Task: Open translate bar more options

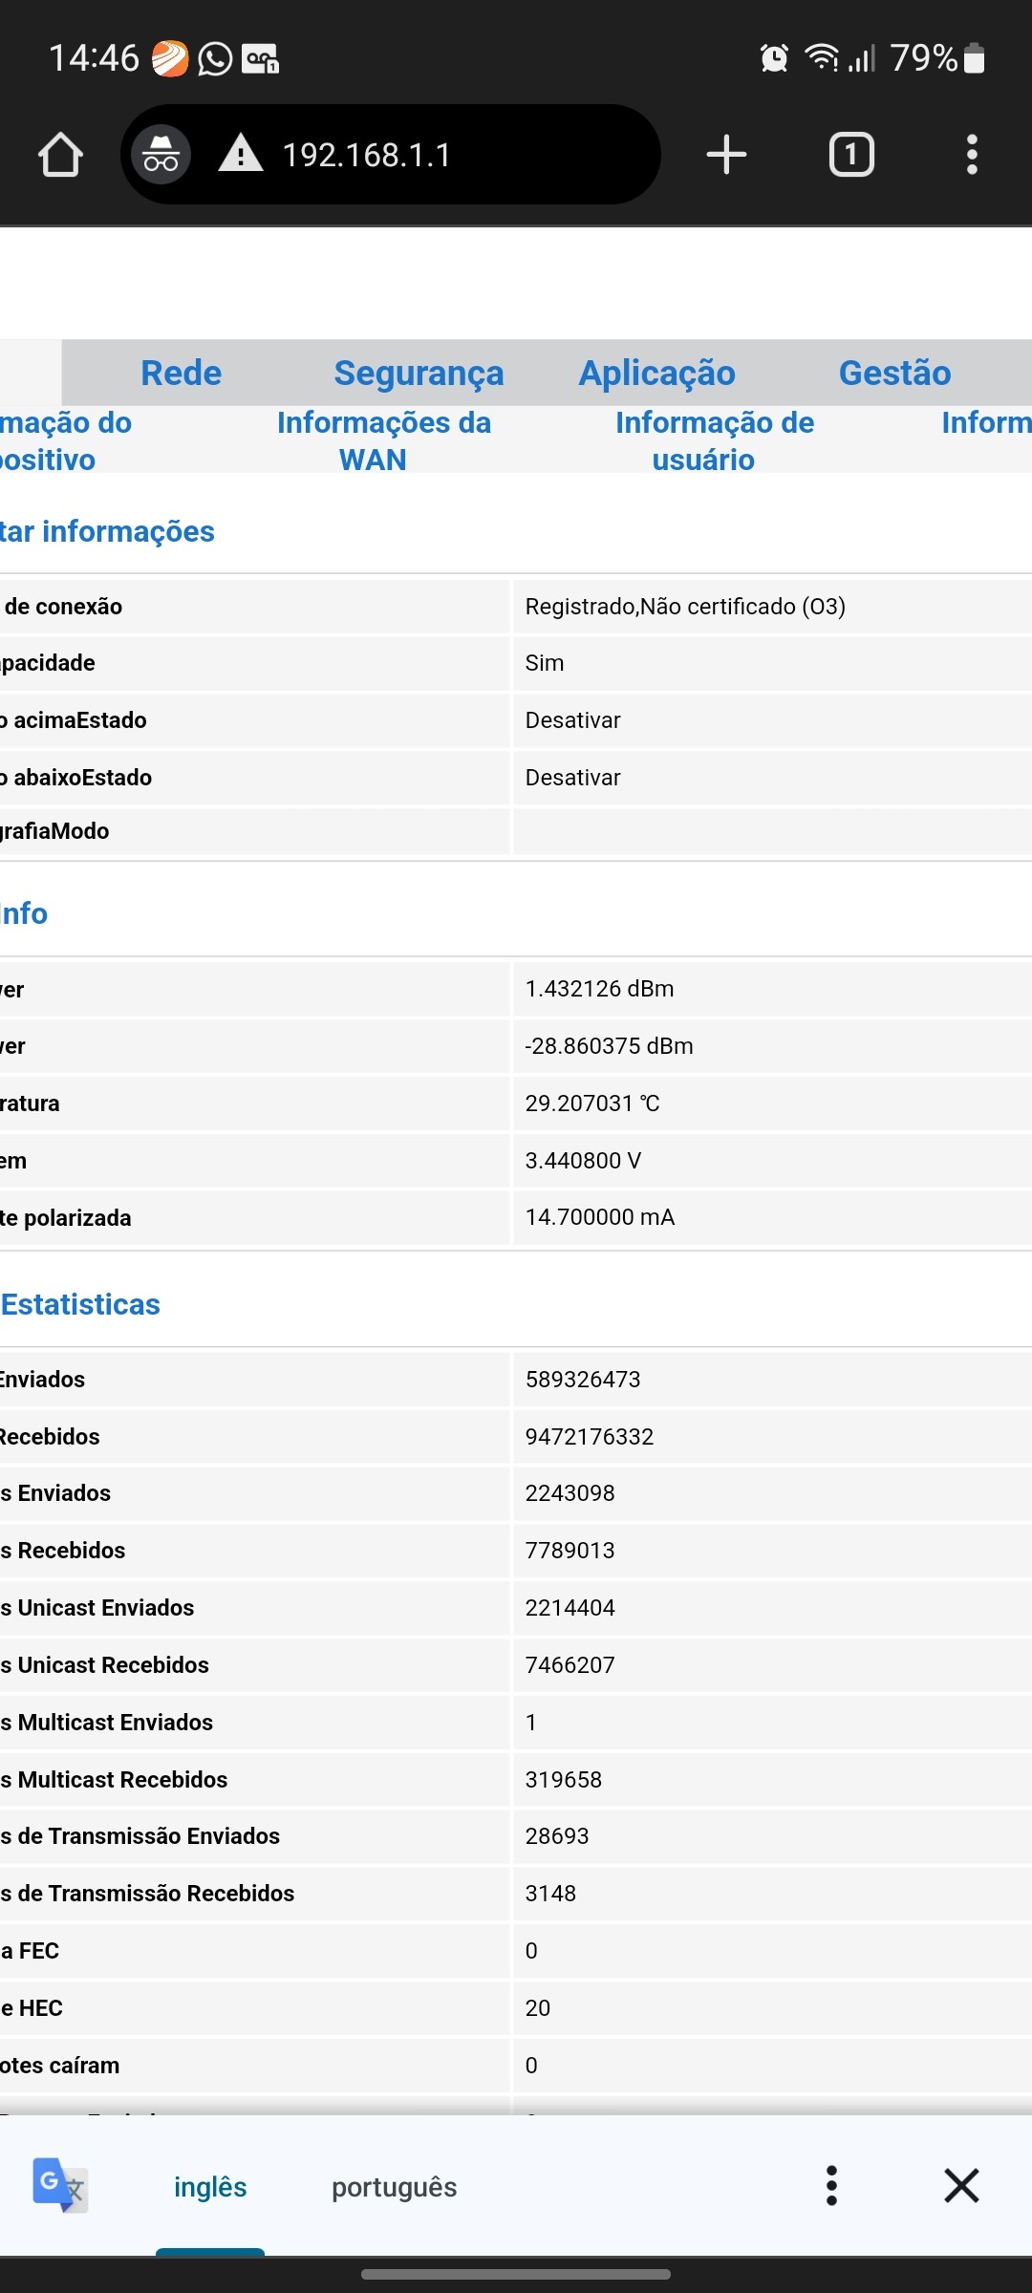Action: (831, 2185)
